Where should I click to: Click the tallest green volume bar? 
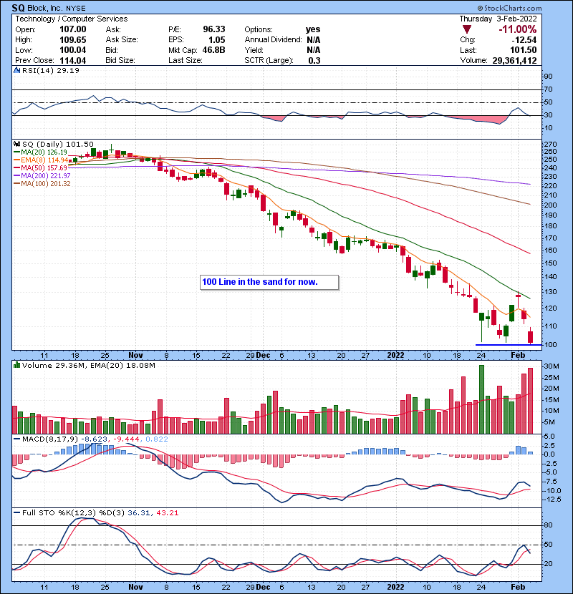(x=481, y=399)
